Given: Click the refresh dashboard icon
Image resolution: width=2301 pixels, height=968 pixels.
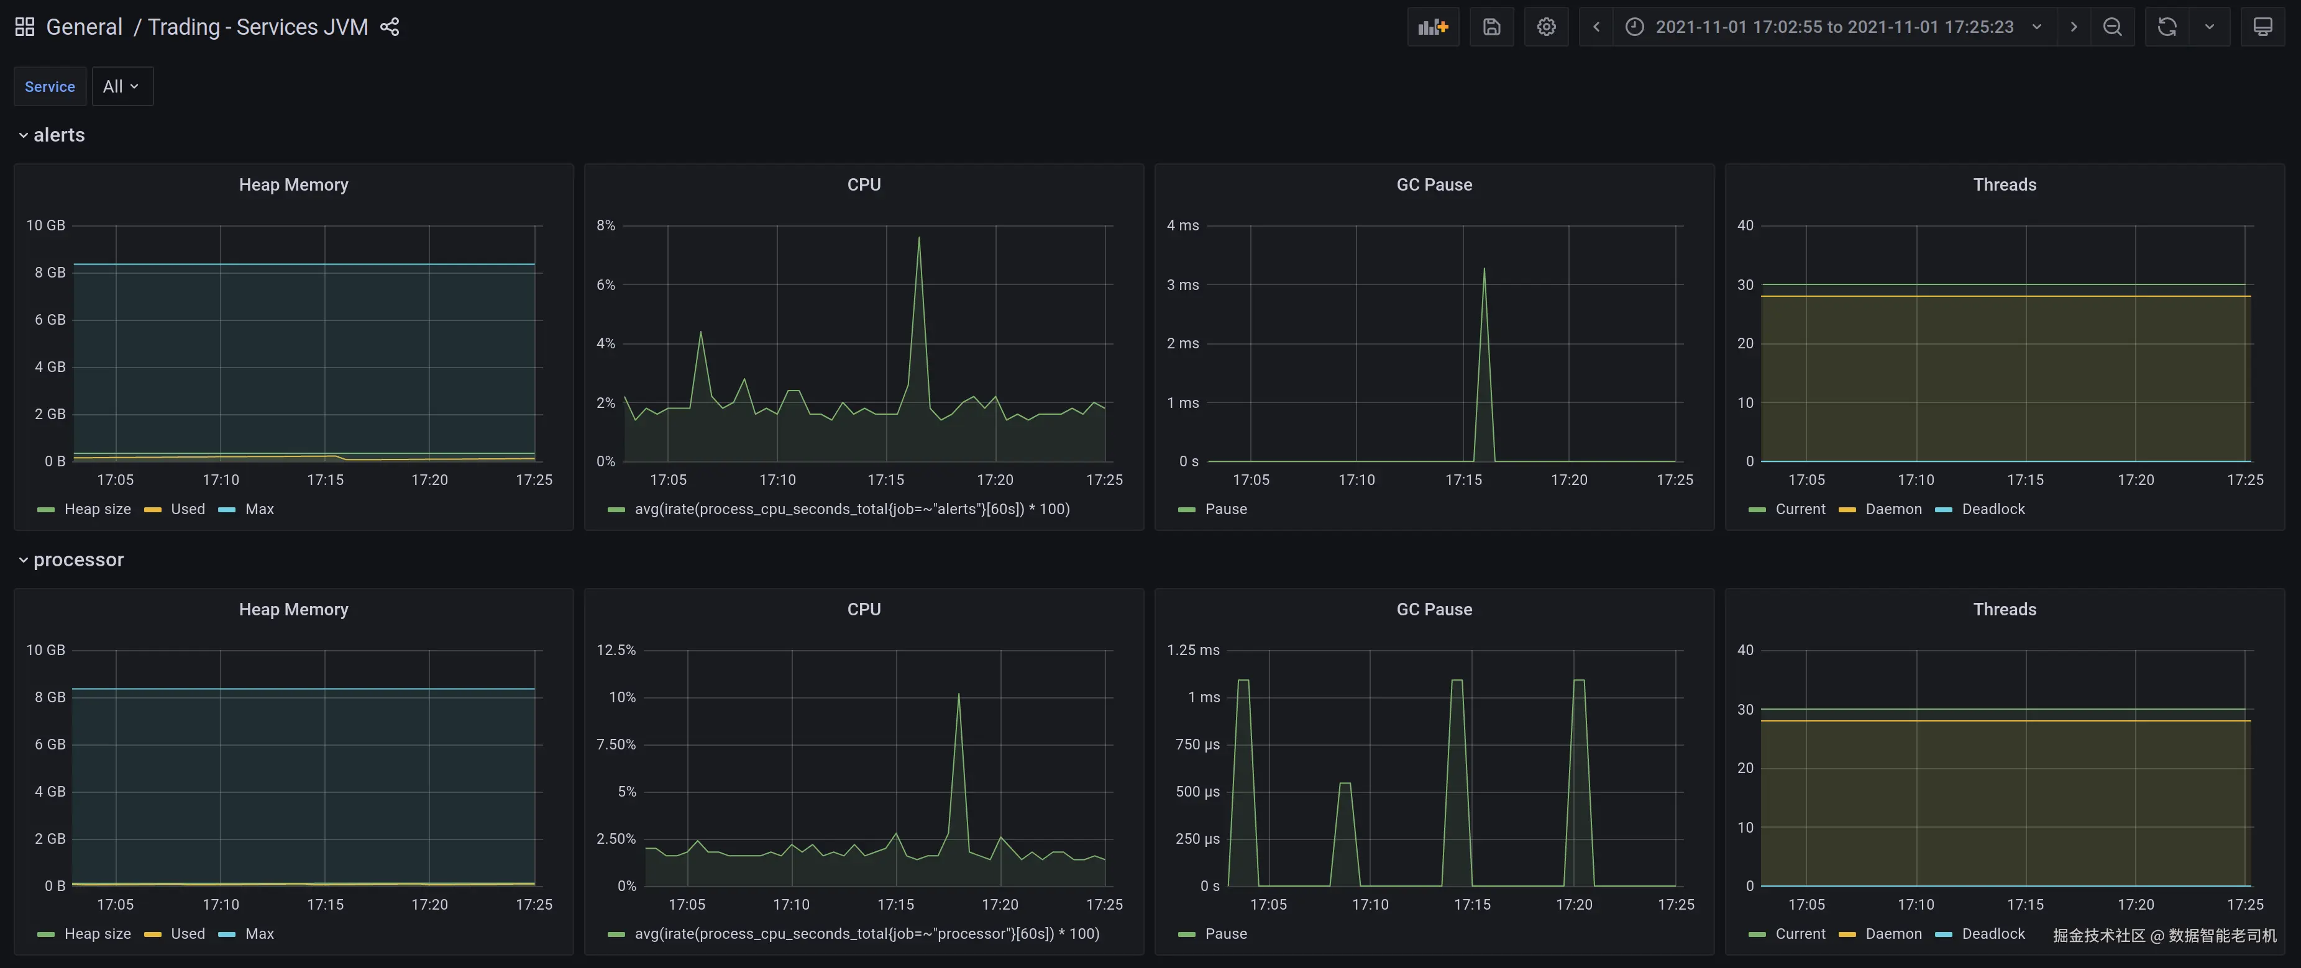Looking at the screenshot, I should coord(2167,27).
